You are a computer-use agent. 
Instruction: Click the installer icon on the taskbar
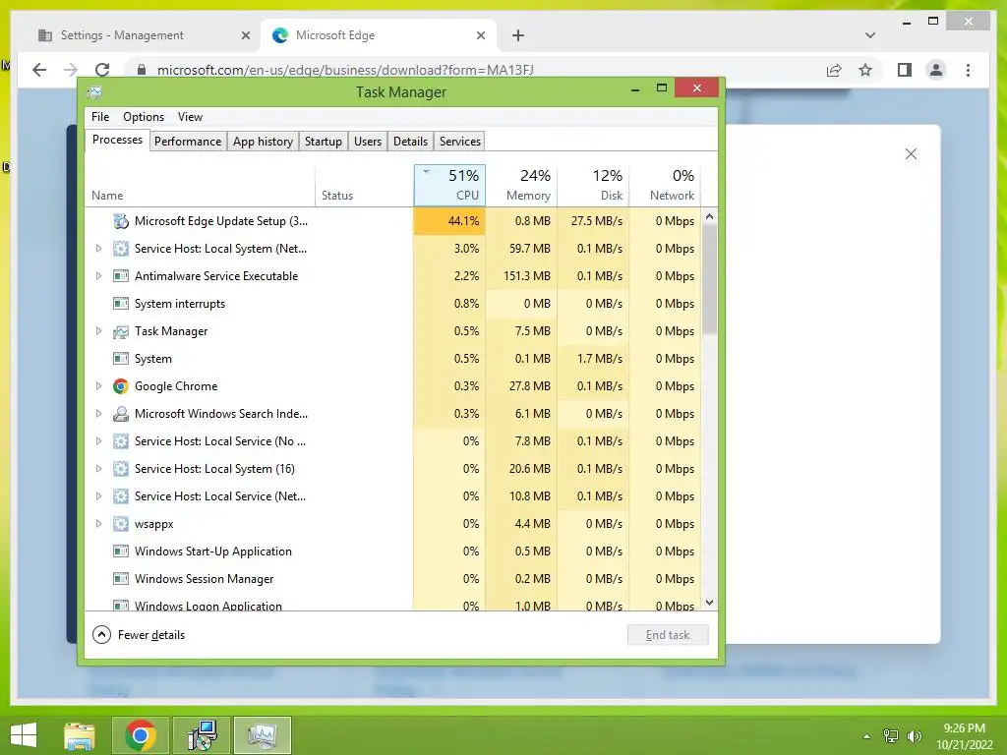coord(202,735)
